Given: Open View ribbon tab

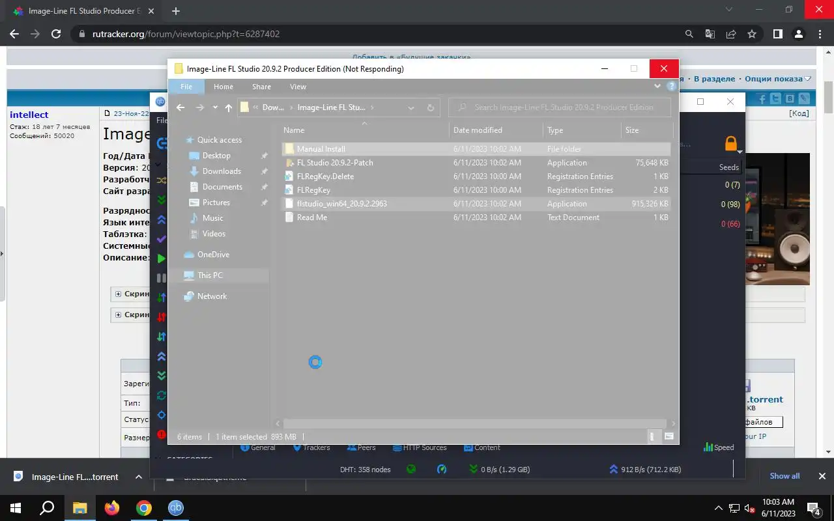Looking at the screenshot, I should 298,87.
